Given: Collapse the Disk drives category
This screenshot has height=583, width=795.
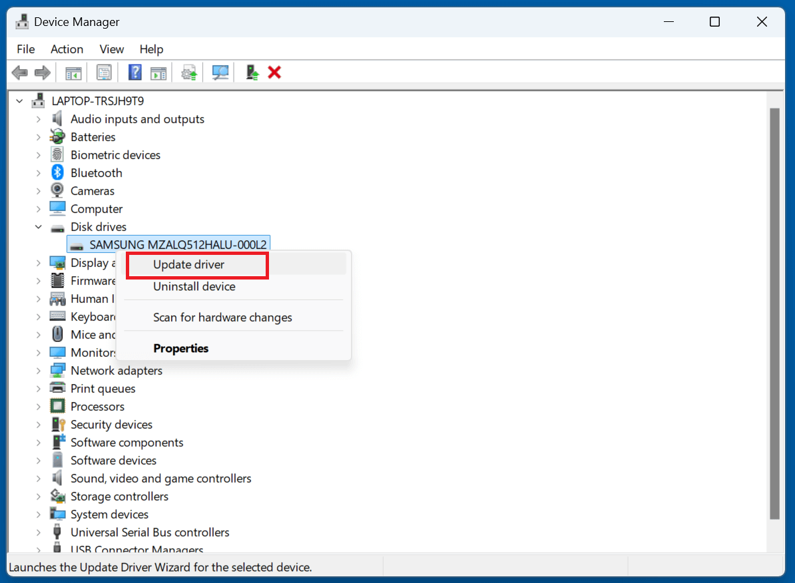Looking at the screenshot, I should coord(38,226).
